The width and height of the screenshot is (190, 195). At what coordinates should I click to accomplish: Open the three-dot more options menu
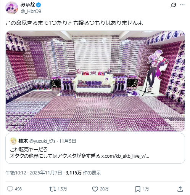tap(182, 5)
